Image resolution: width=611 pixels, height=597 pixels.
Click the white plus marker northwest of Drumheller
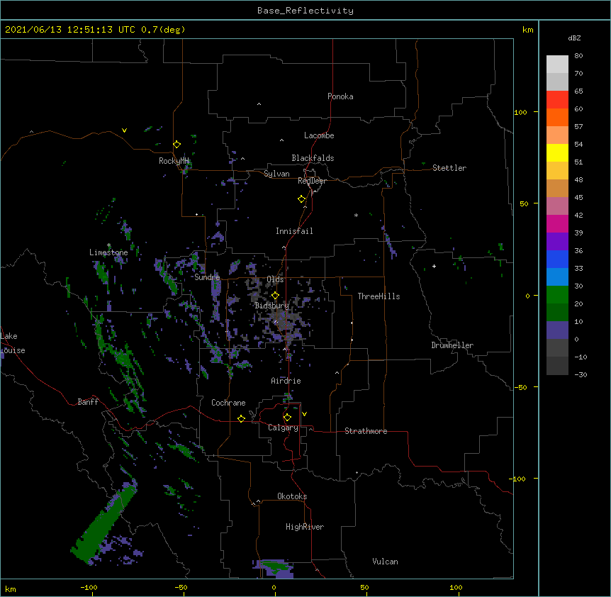[x=434, y=266]
